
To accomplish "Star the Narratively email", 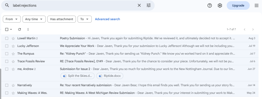I will click(x=13, y=85).
